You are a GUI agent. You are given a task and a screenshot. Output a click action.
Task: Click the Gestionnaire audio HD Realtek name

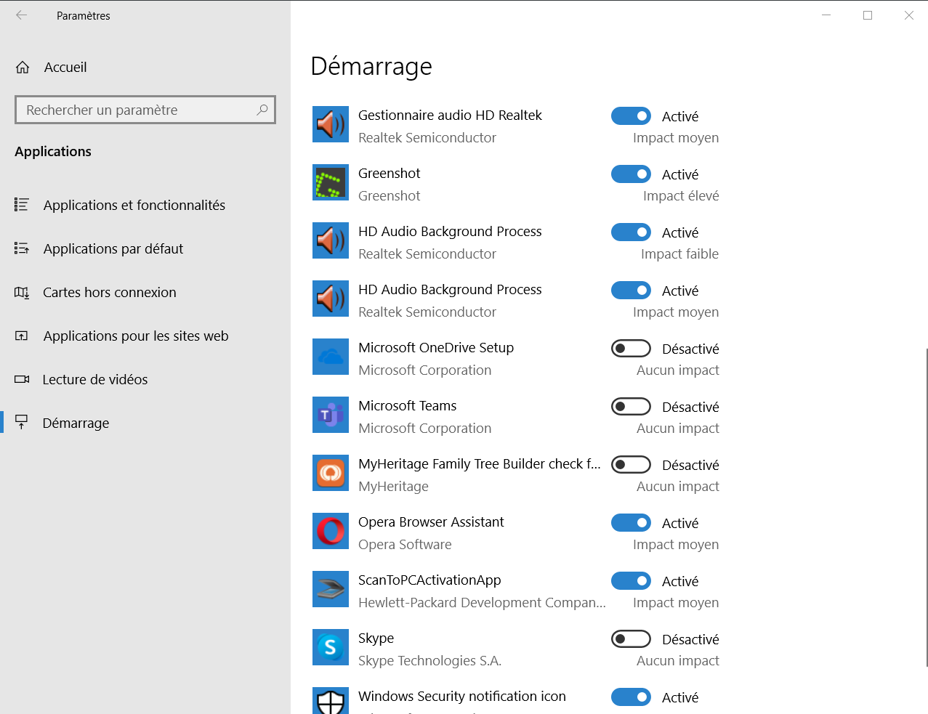450,115
